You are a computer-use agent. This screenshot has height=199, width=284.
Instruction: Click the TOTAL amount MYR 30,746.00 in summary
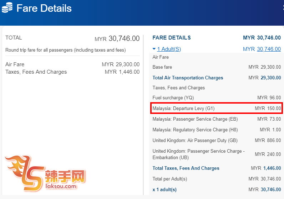point(117,38)
